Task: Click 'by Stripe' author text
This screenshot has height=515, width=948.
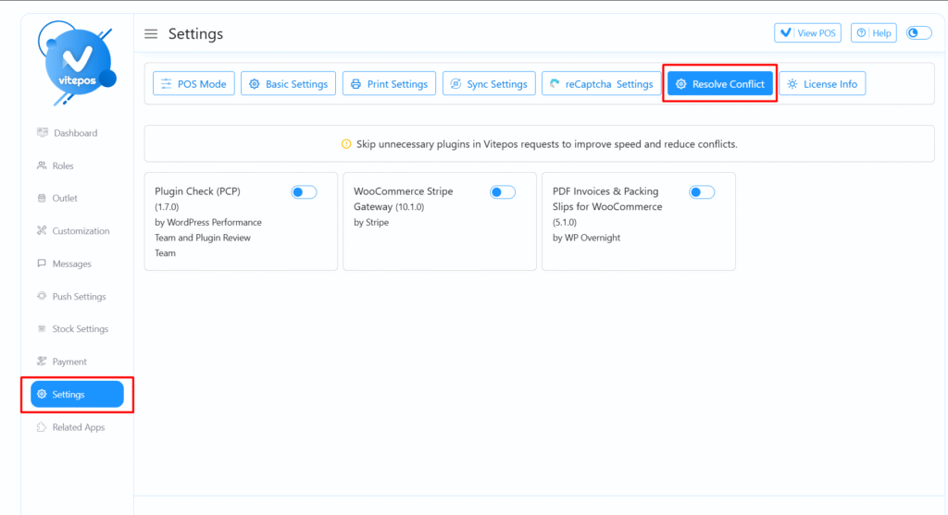Action: pyautogui.click(x=371, y=222)
